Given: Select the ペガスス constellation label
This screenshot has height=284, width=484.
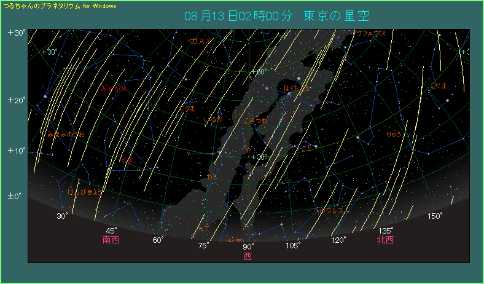Looking at the screenshot, I should click(x=199, y=41).
